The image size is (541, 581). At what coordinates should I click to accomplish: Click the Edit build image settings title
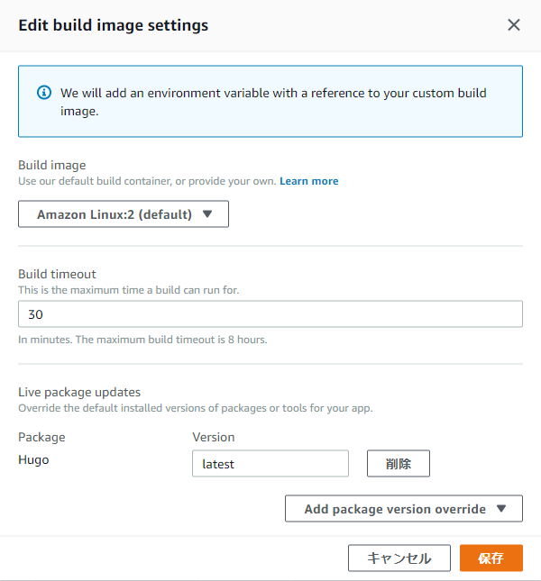(113, 25)
